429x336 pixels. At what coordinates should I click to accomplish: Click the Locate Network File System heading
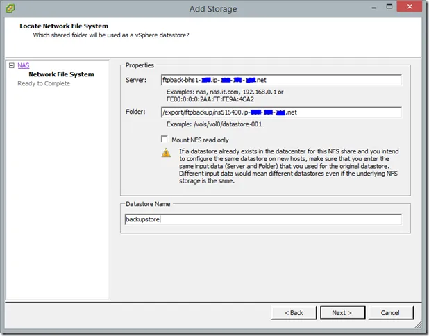pyautogui.click(x=64, y=26)
